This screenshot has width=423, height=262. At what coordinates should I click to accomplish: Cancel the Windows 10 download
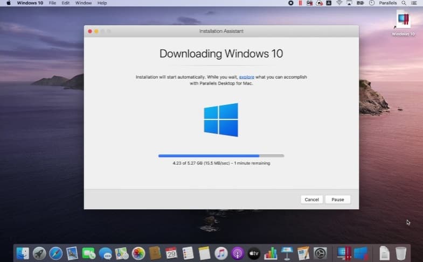click(311, 200)
